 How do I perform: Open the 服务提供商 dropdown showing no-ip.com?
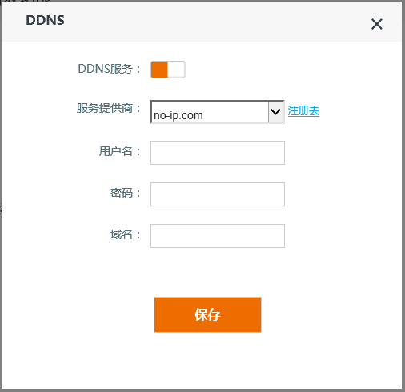click(218, 112)
